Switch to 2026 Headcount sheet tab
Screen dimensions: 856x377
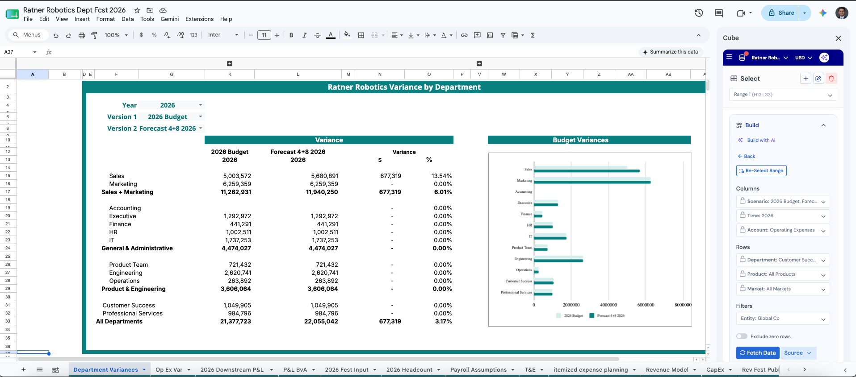(409, 370)
